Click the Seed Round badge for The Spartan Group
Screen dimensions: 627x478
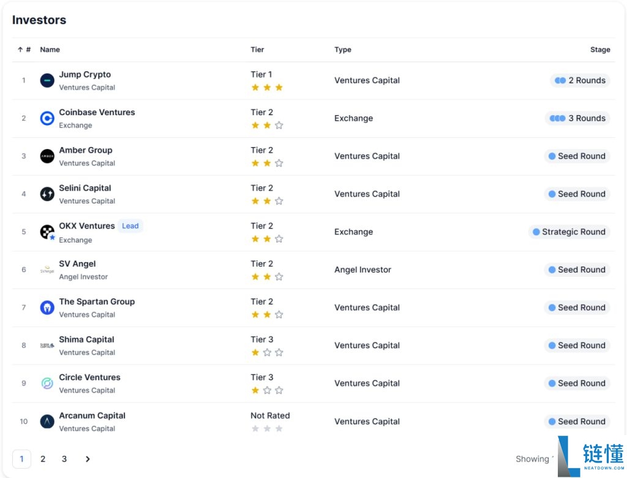[x=577, y=308]
